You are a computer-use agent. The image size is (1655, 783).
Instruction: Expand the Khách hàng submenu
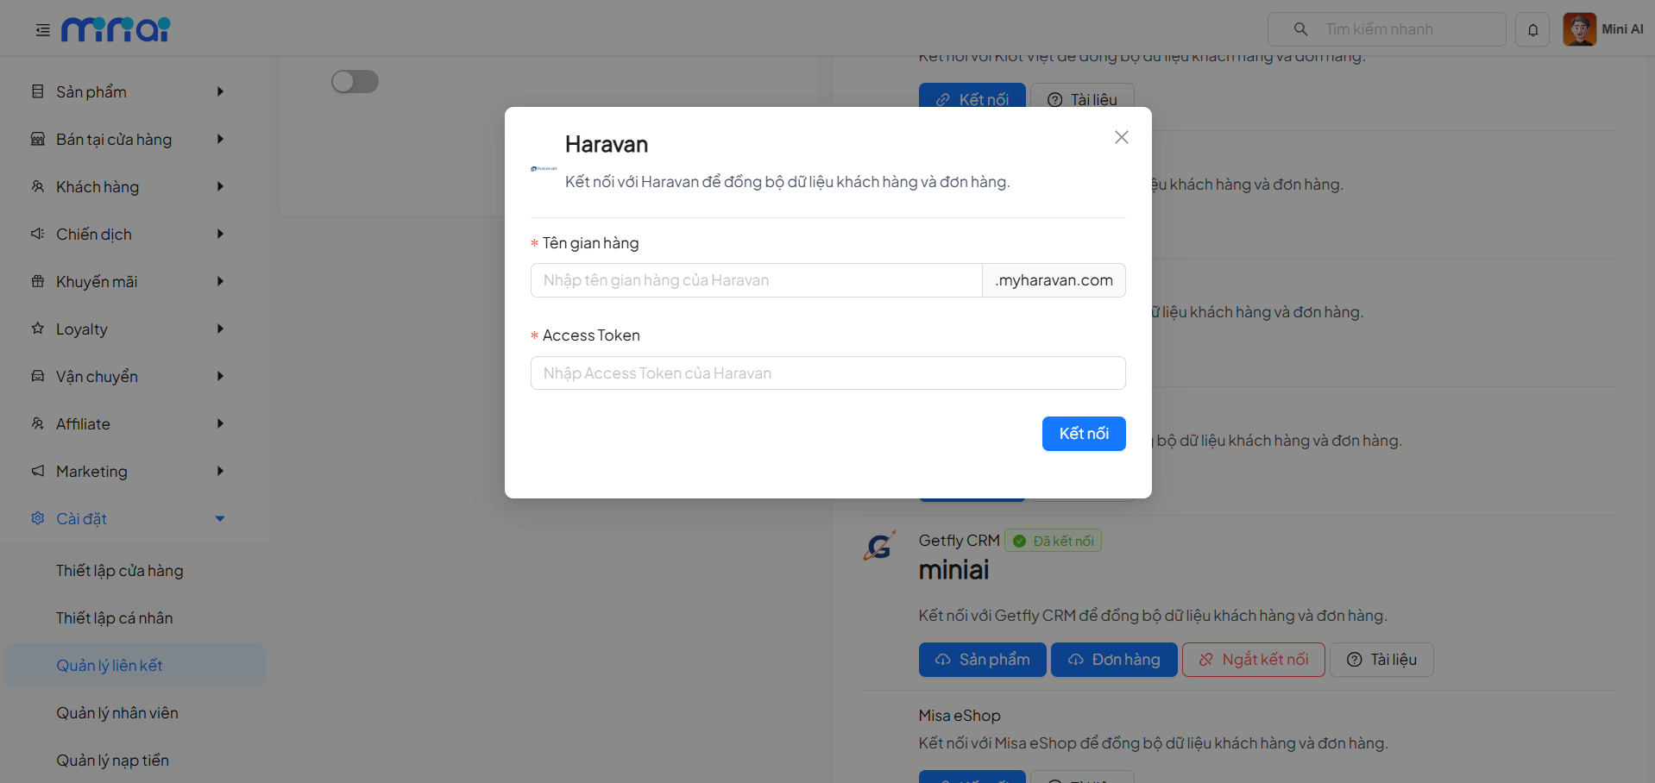220,186
